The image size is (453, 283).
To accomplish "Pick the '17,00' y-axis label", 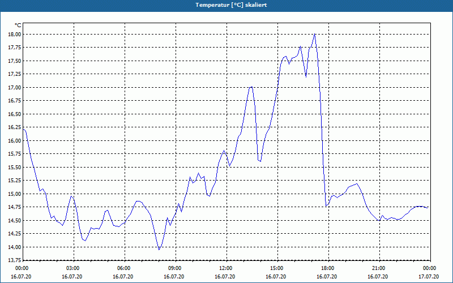I will 15,88.
